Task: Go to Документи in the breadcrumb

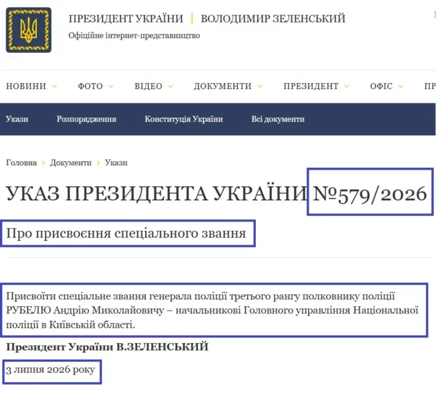Action: pos(71,163)
